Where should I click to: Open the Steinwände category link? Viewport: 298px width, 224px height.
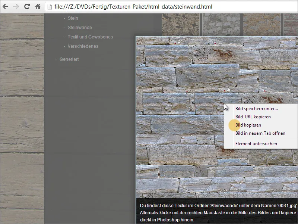(80, 28)
